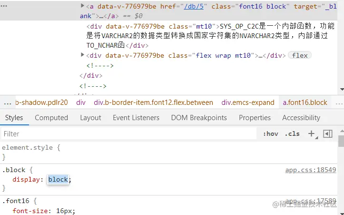This screenshot has height=215, width=344.
Task: Select the a.font16.block breadcrumb
Action: pyautogui.click(x=305, y=102)
